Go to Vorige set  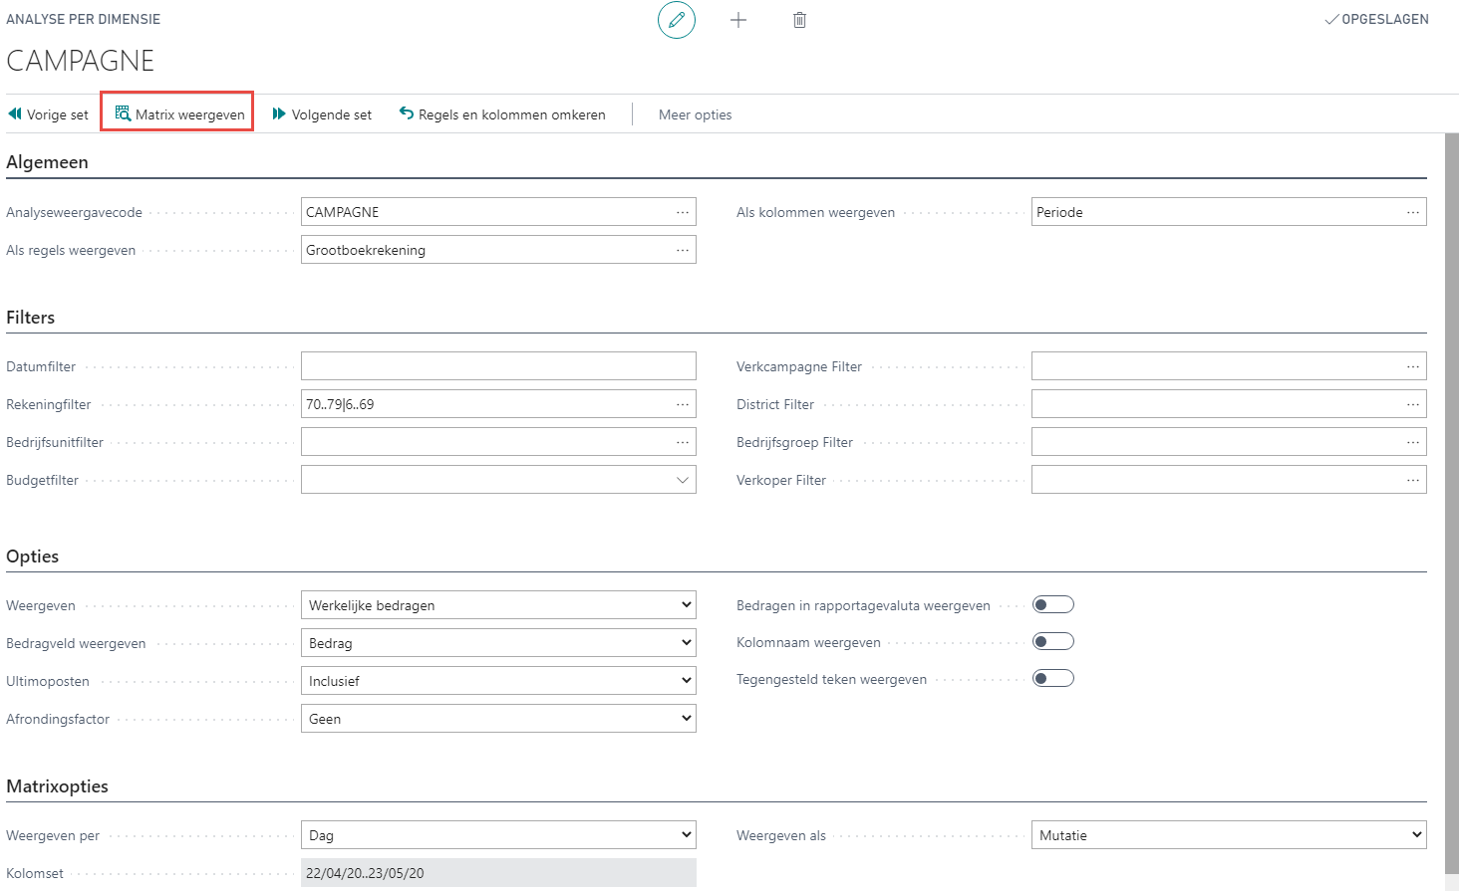point(48,114)
